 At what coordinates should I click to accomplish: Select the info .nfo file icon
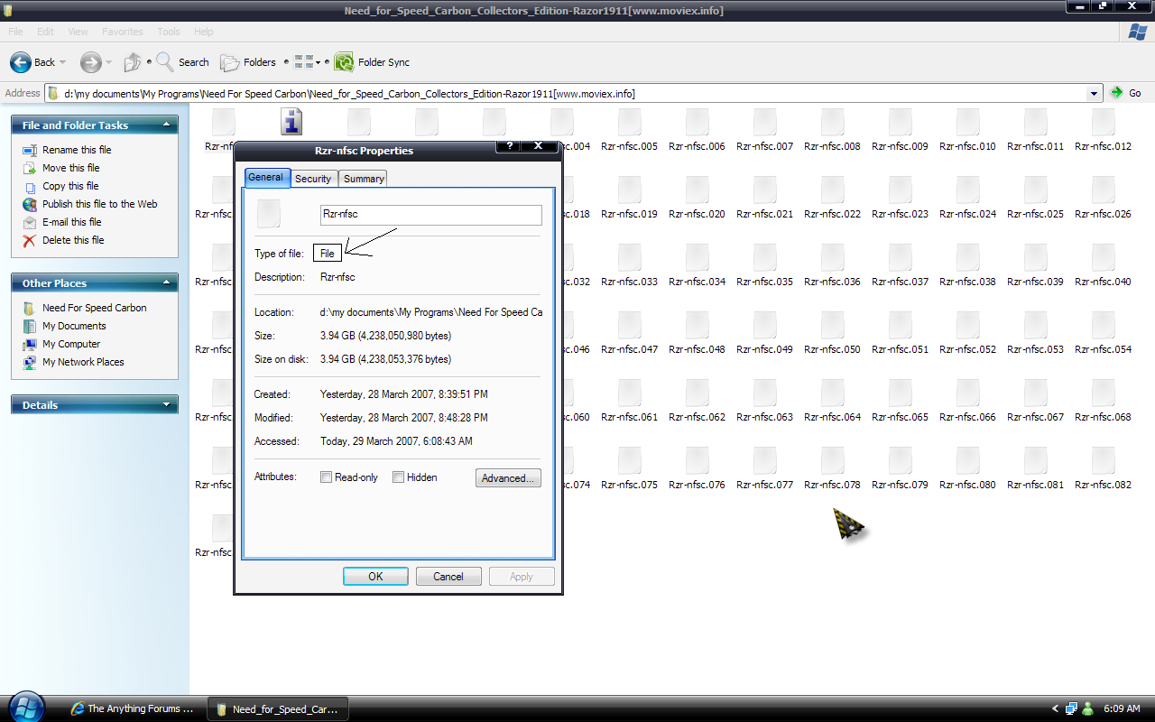tap(291, 122)
